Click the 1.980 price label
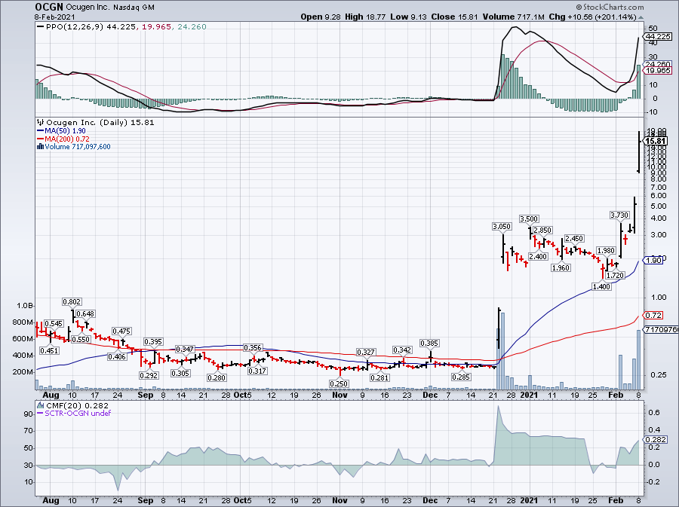This screenshot has width=679, height=507. click(606, 250)
